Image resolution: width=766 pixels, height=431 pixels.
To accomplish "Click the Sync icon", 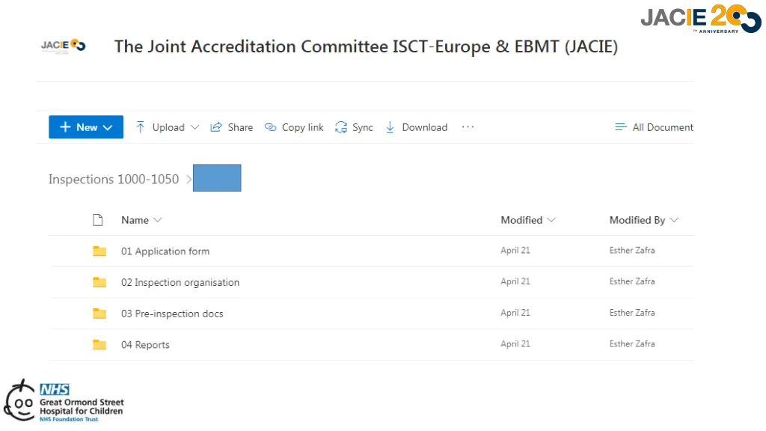I will [x=341, y=127].
